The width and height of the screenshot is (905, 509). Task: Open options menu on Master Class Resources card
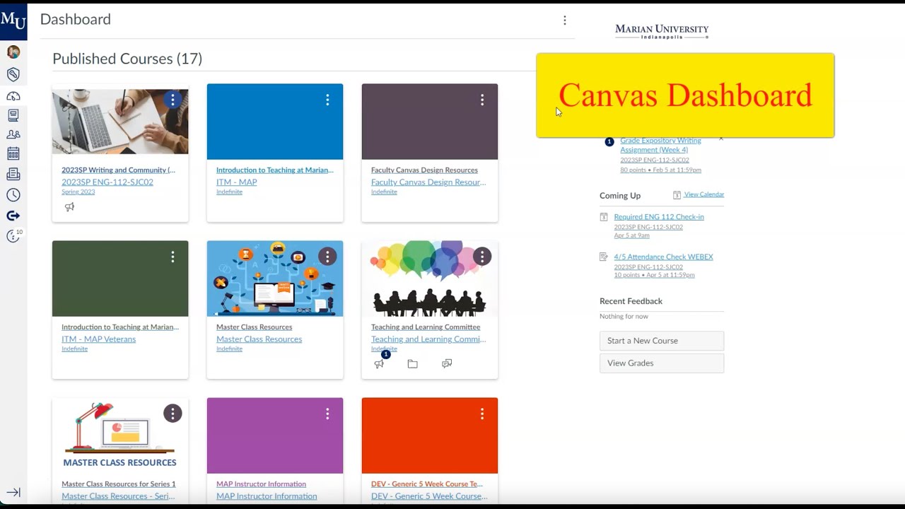click(327, 257)
